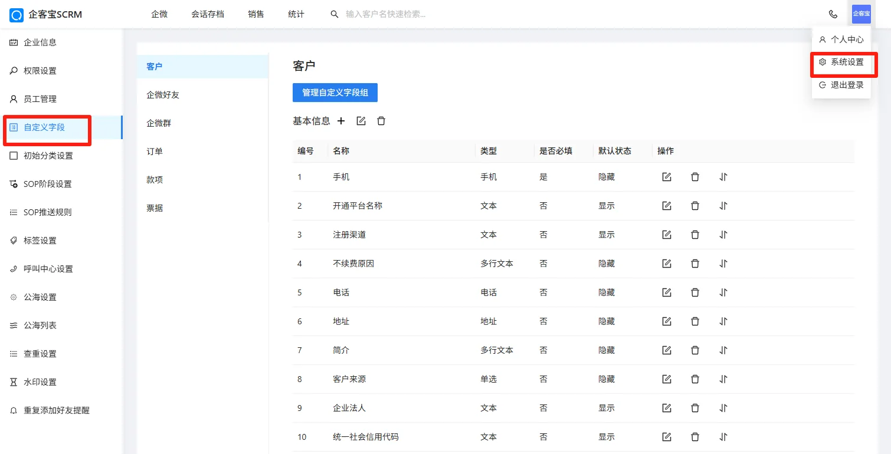The width and height of the screenshot is (891, 454).
Task: Open 公海列表 in sidebar
Action: click(61, 325)
